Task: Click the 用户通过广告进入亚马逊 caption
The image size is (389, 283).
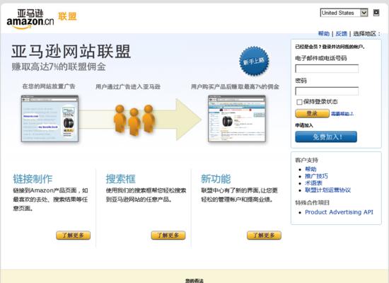Action: [128, 86]
